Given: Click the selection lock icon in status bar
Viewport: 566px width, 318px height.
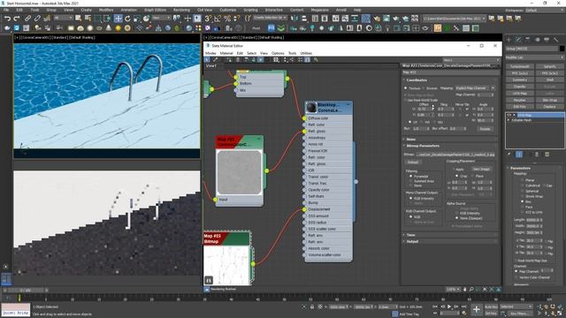Looking at the screenshot, I should coord(312,307).
